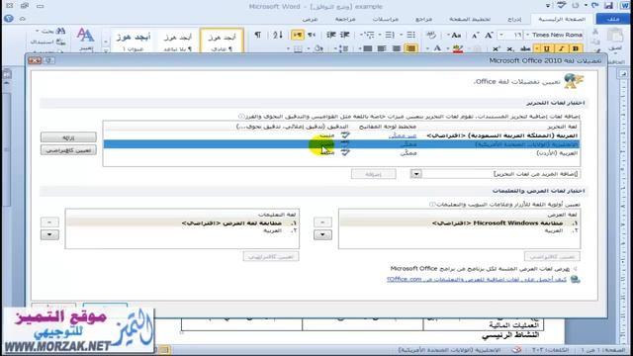Click the text highlight color icon
Screen dimensions: 633x356
458,48
